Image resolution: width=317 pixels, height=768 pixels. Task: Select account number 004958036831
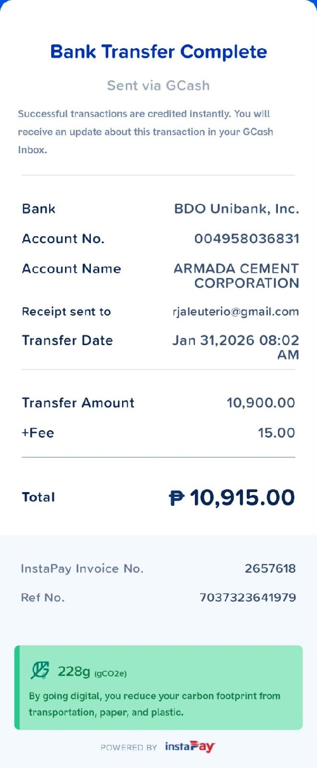pyautogui.click(x=246, y=239)
